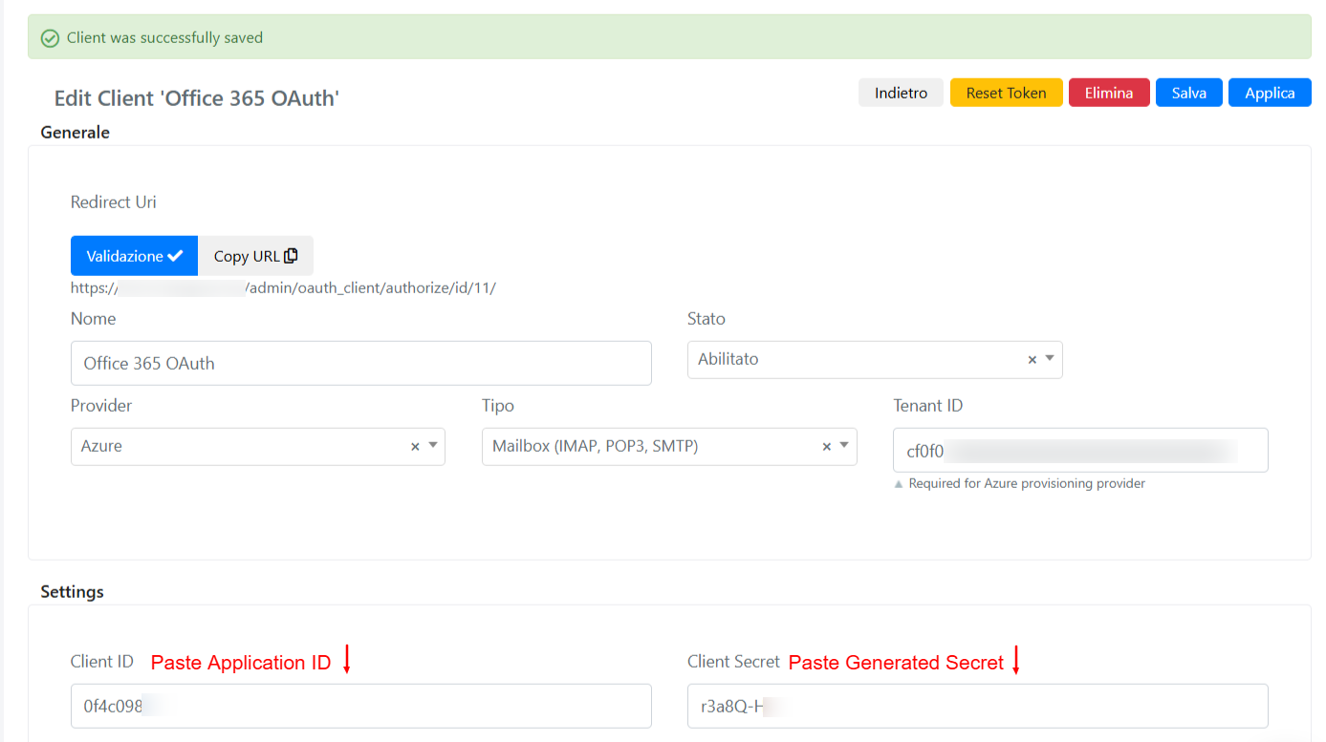Clear the Stato selection with its x

pyautogui.click(x=1033, y=360)
